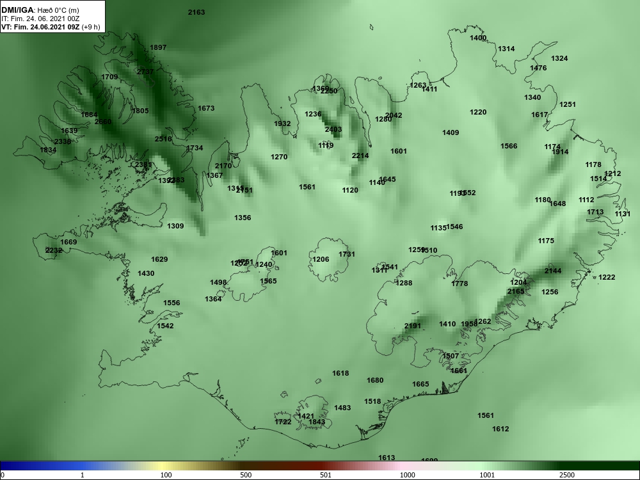Click the map value 1175
This screenshot has width=640, height=480.
tap(546, 241)
